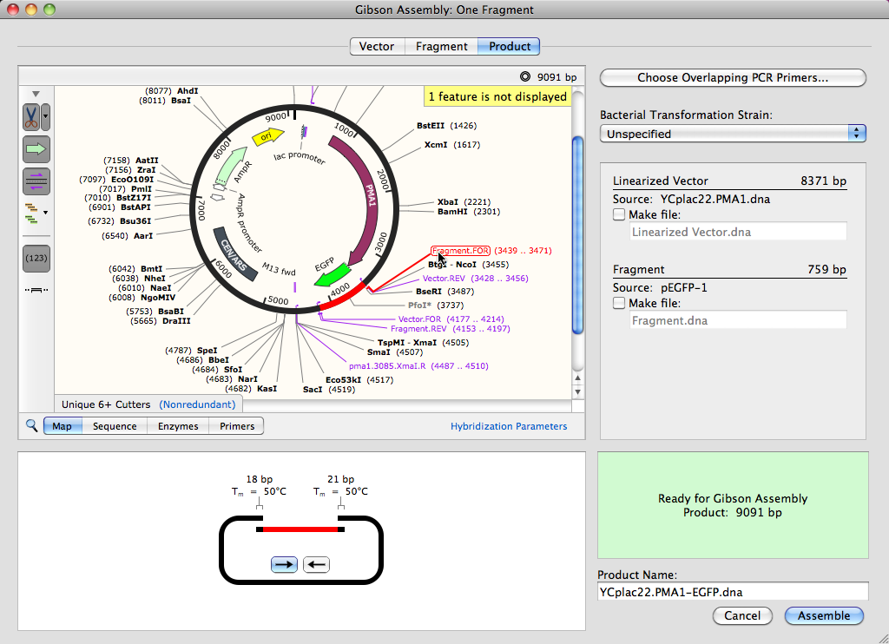Click the Assemble button
The height and width of the screenshot is (644, 889).
(823, 615)
